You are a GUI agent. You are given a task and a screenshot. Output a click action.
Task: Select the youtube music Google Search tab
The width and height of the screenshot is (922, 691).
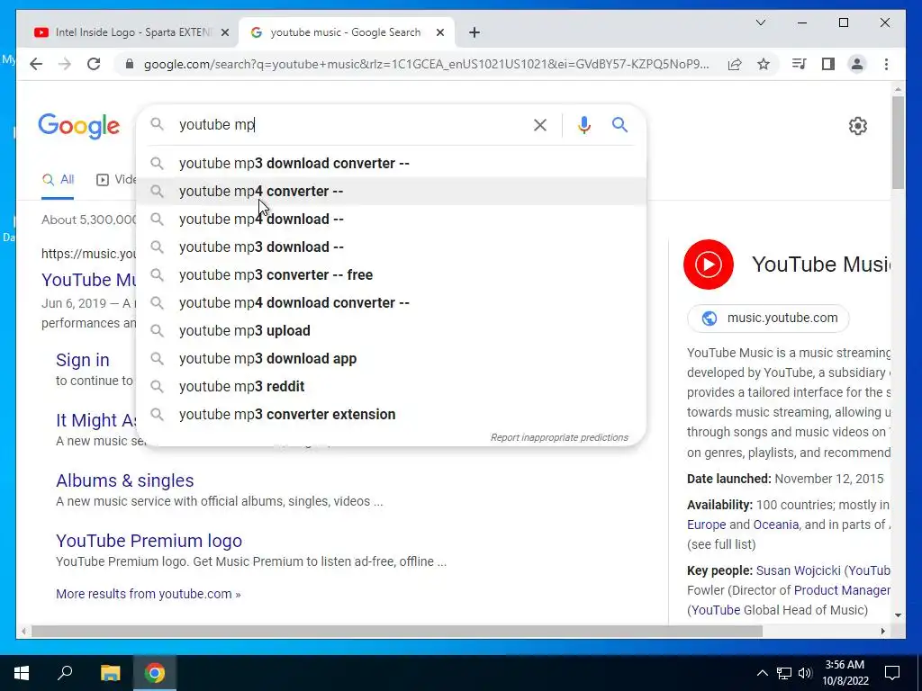(345, 32)
